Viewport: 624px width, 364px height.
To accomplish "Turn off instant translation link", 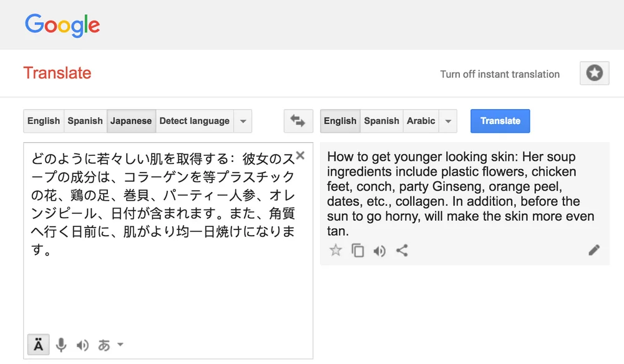I will tap(500, 74).
